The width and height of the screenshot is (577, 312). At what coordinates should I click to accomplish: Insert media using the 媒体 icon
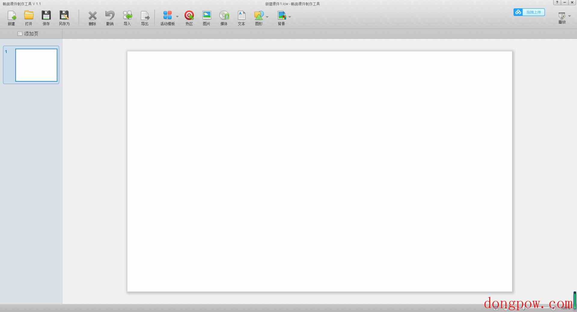(x=224, y=18)
